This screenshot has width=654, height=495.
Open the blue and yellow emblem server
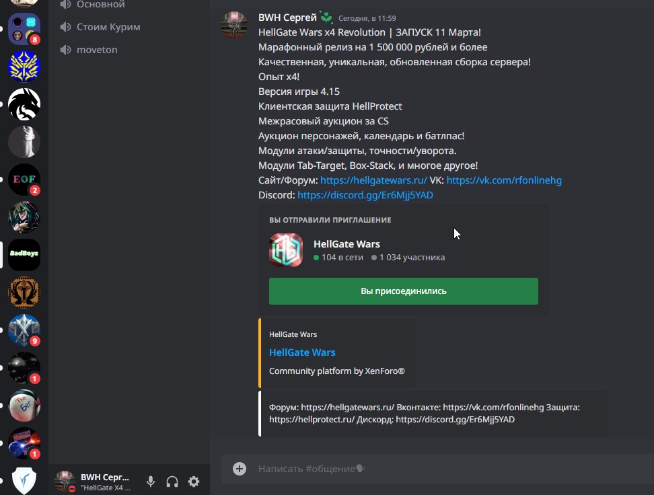pos(24,67)
